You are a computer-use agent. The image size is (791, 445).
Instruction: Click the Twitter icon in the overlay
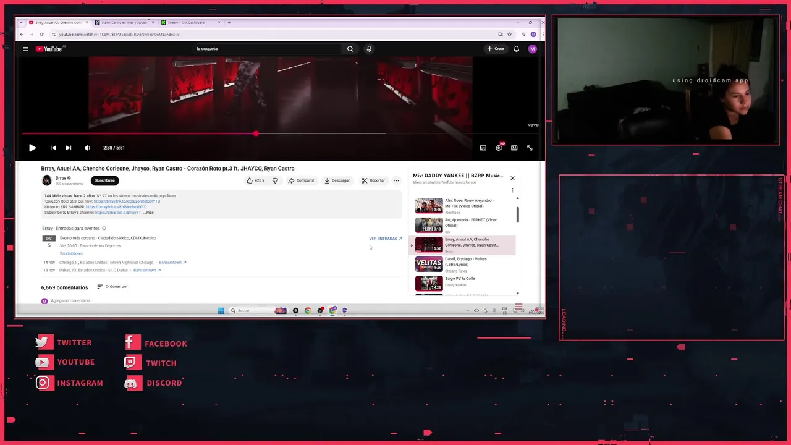coord(43,342)
